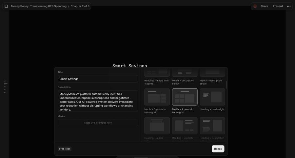Choose Heading + media right layout
The image size is (295, 158).
tap(212, 97)
